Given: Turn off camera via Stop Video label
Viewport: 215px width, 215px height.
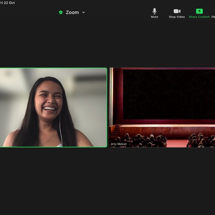Looking at the screenshot, I should point(177,17).
